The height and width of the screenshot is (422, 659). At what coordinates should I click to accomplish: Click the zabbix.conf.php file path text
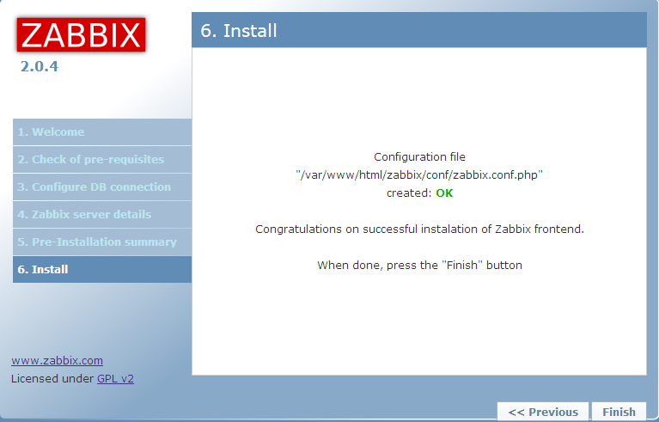[x=419, y=174]
